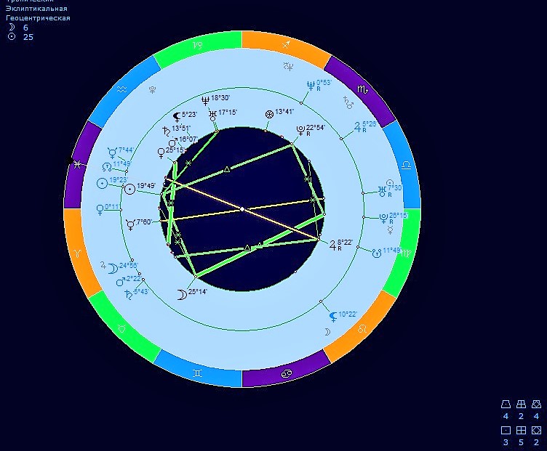Select the Sagittarius sign on the zodiac ring
This screenshot has width=547, height=451.
[x=286, y=44]
